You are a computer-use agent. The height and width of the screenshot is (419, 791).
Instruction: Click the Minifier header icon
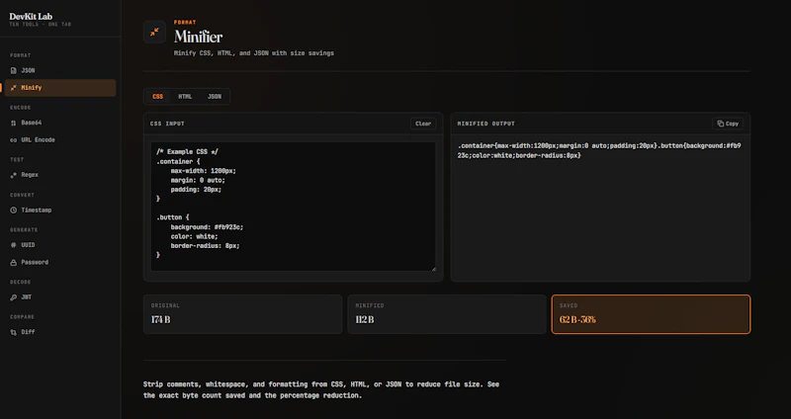point(154,32)
